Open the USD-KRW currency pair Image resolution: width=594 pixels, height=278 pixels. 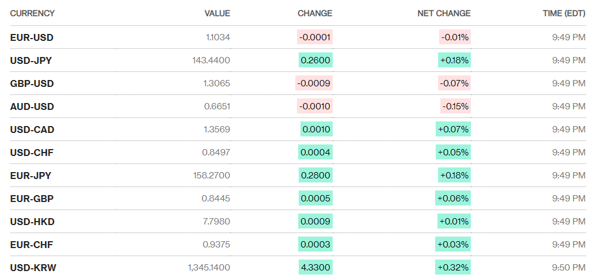tap(33, 268)
